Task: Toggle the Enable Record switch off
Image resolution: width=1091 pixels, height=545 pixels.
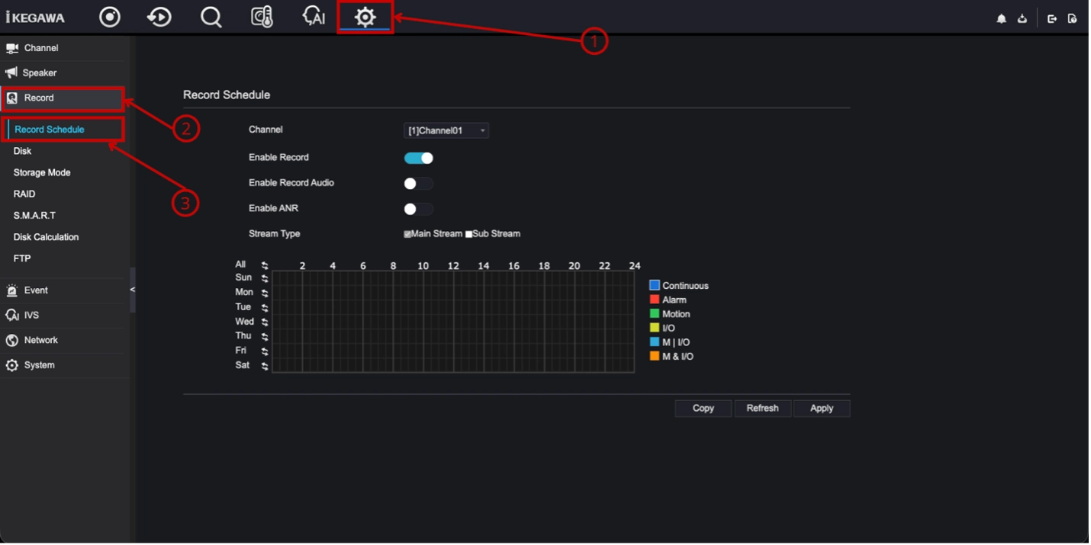Action: (419, 158)
